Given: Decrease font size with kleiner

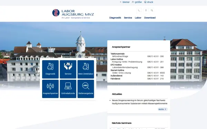Looking at the screenshot, I should [125, 2].
